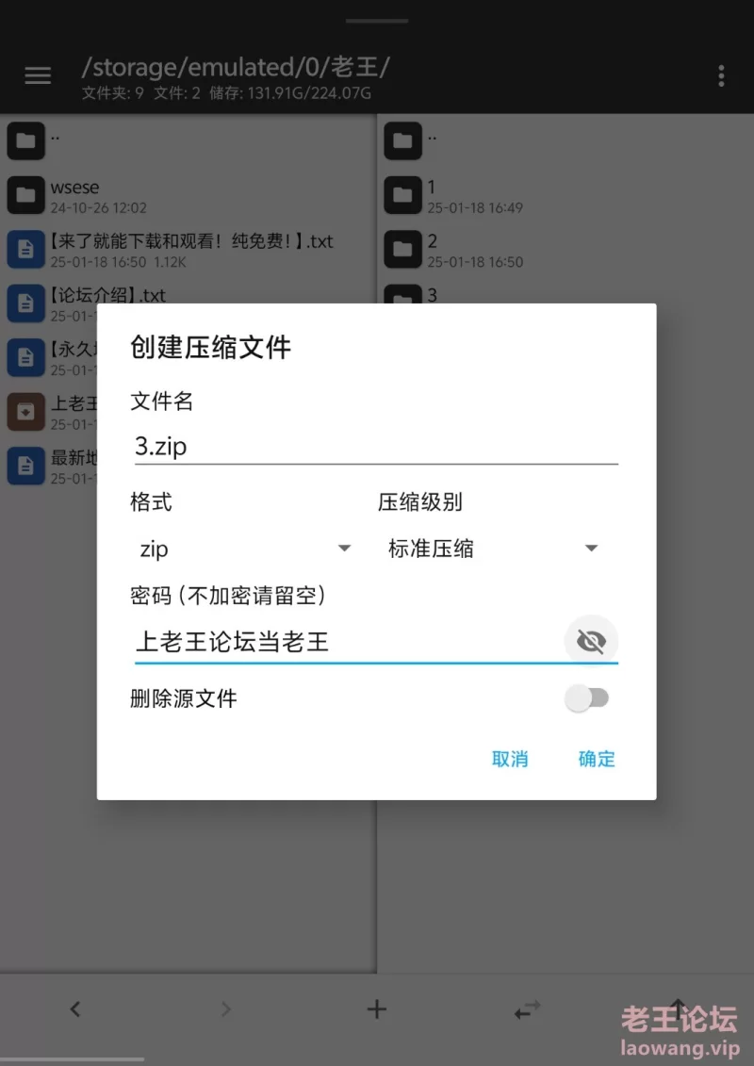Go to parent folder in right pane
754x1066 pixels.
click(x=565, y=140)
